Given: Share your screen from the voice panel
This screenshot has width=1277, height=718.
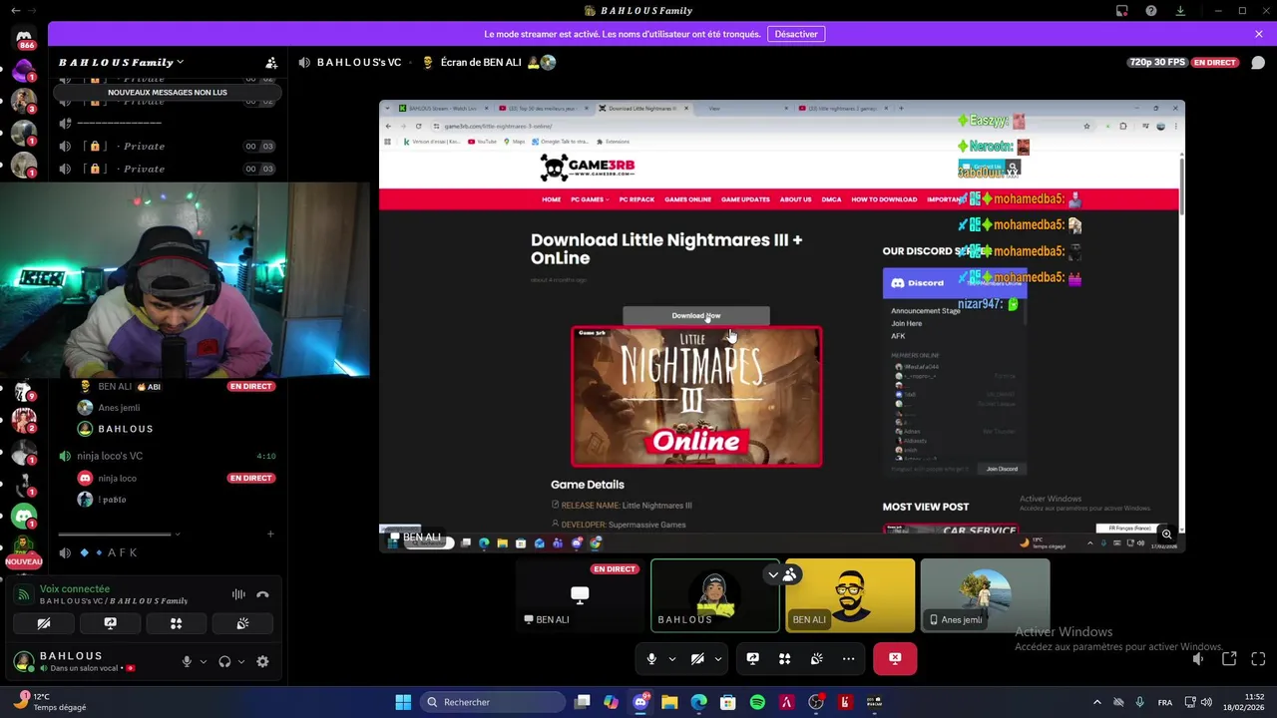Looking at the screenshot, I should click(110, 623).
